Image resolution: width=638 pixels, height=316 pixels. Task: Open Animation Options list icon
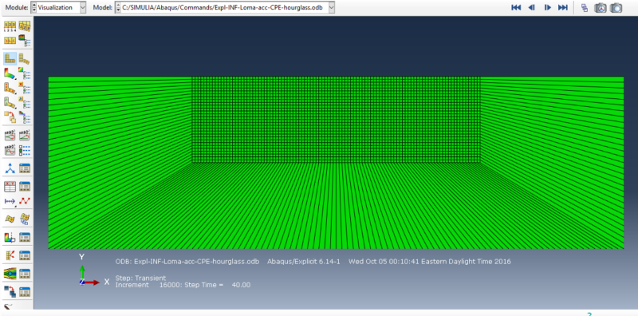[x=25, y=150]
